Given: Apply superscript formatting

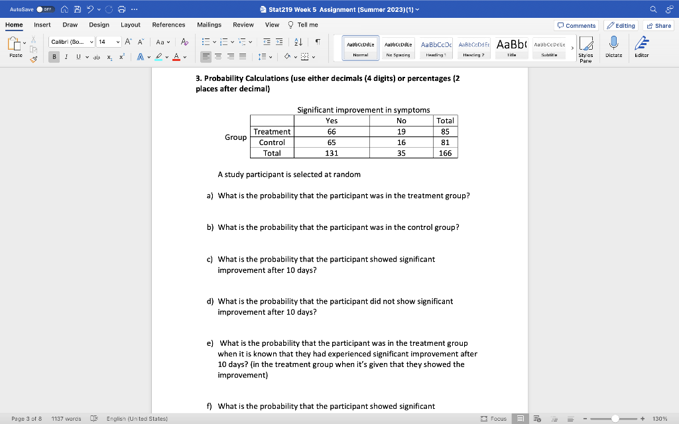Looking at the screenshot, I should click(x=122, y=56).
